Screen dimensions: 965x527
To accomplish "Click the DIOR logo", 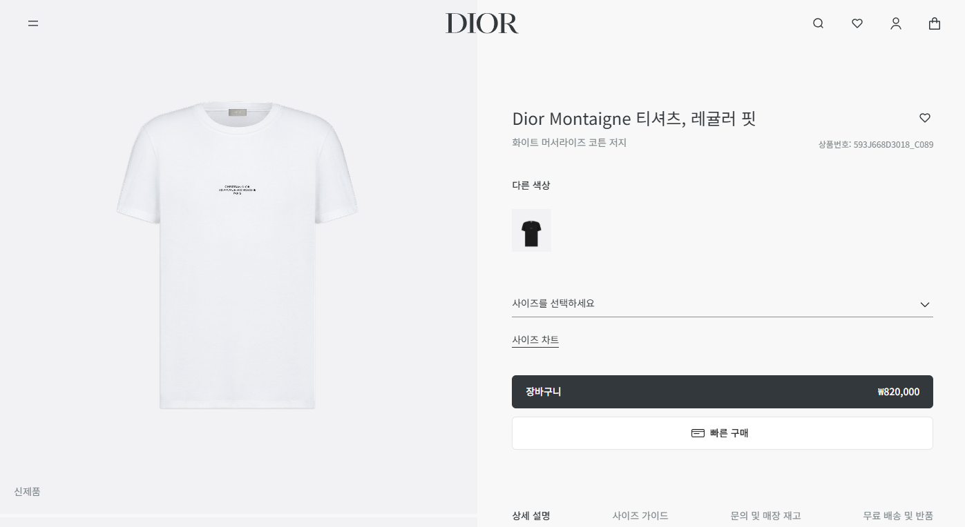I will click(482, 23).
